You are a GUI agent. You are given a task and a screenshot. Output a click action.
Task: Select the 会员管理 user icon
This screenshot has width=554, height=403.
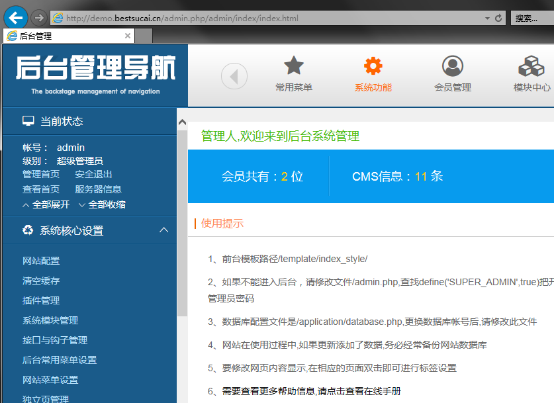[x=453, y=66]
